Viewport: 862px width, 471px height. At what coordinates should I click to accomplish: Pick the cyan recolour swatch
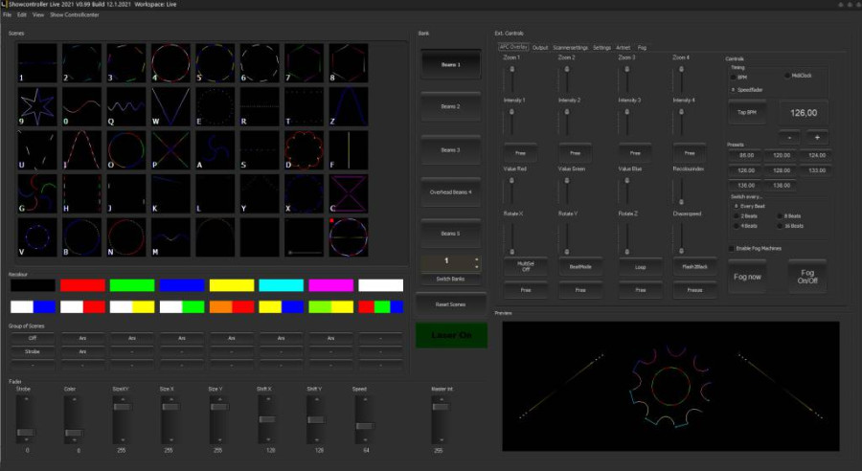[281, 284]
